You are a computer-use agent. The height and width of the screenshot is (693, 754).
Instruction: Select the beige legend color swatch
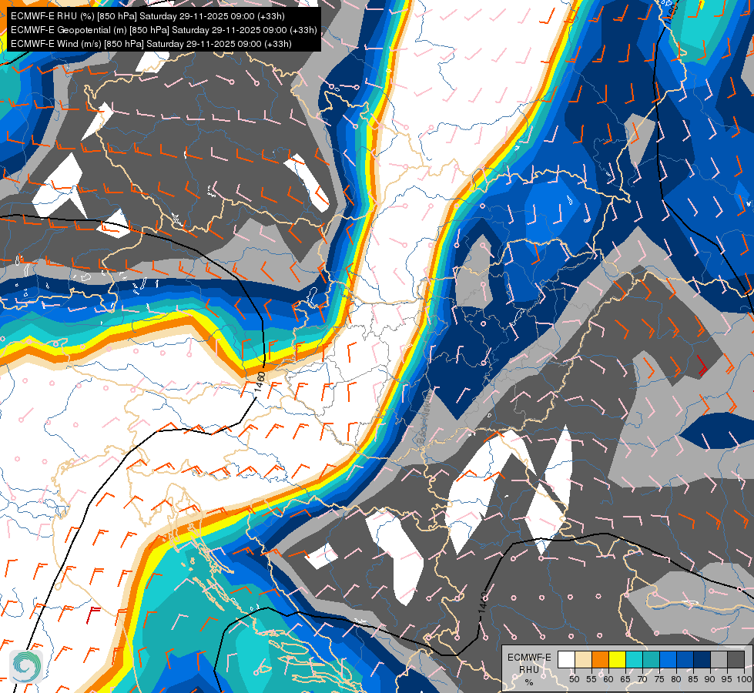click(583, 659)
